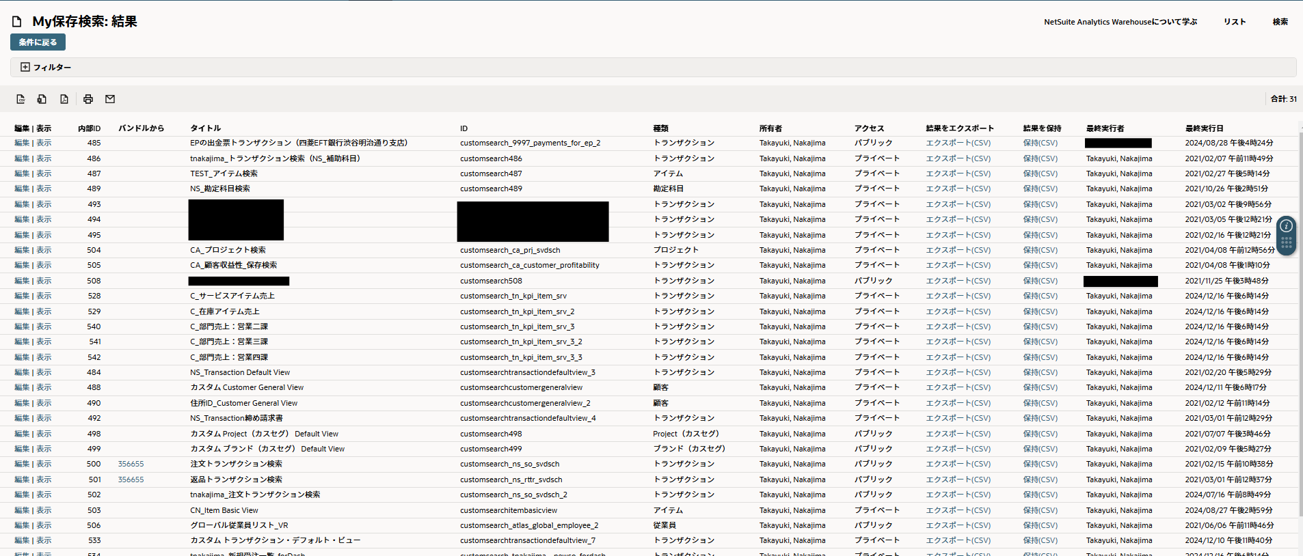Image resolution: width=1303 pixels, height=556 pixels.
Task: Click the 種類 column header
Action: point(661,128)
